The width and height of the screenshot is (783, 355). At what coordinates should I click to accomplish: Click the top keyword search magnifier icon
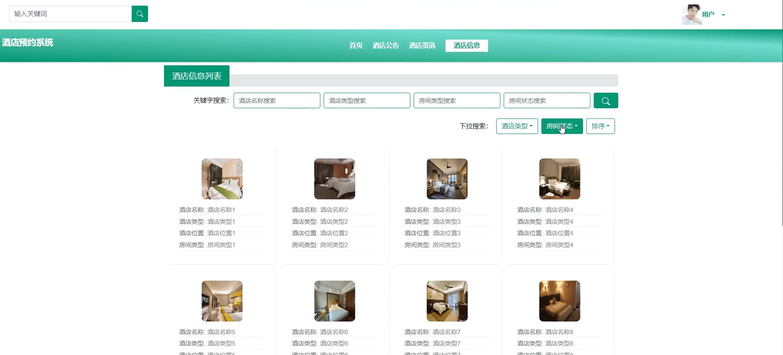(x=140, y=14)
